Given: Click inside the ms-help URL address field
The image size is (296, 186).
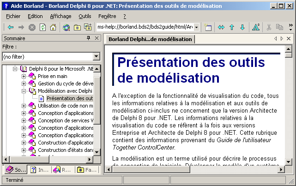Looking at the screenshot, I should coord(145,27).
